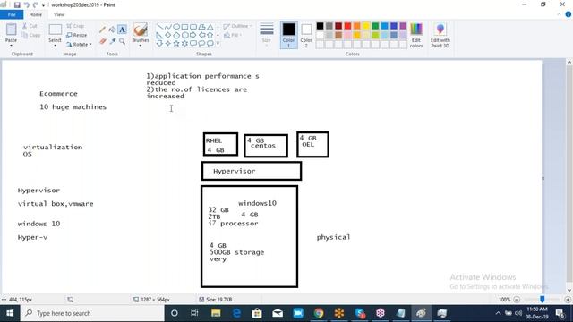Click the Undo arrow in title bar
Viewport: 573px width, 322px height.
26,5
